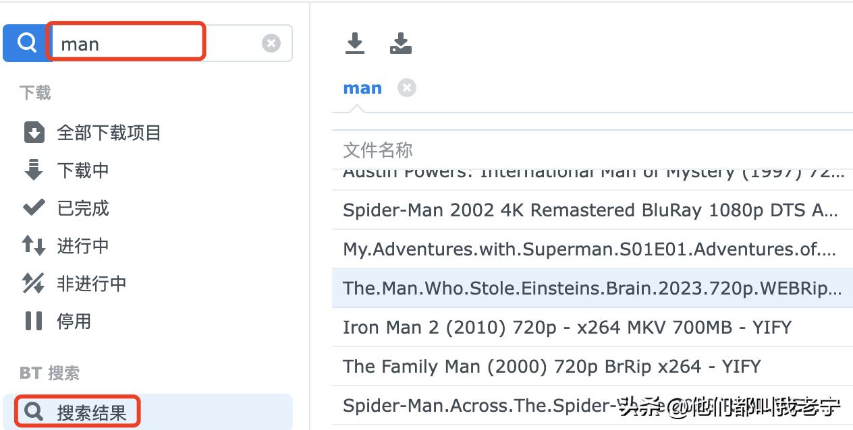Image resolution: width=853 pixels, height=430 pixels.
Task: Click the download selected torrent icon
Action: coord(355,44)
